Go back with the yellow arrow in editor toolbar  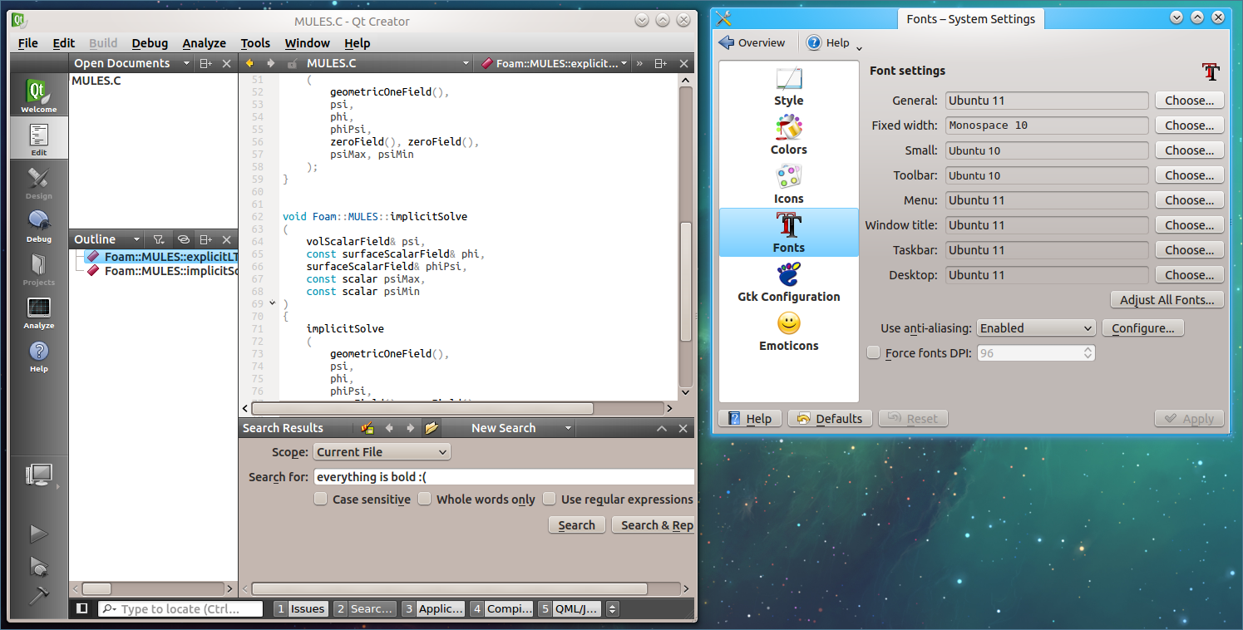click(249, 63)
